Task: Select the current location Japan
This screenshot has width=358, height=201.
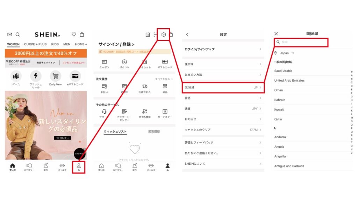Action: pyautogui.click(x=284, y=53)
